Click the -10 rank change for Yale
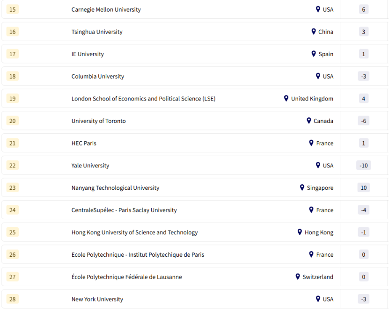389x310 pixels. pyautogui.click(x=363, y=166)
